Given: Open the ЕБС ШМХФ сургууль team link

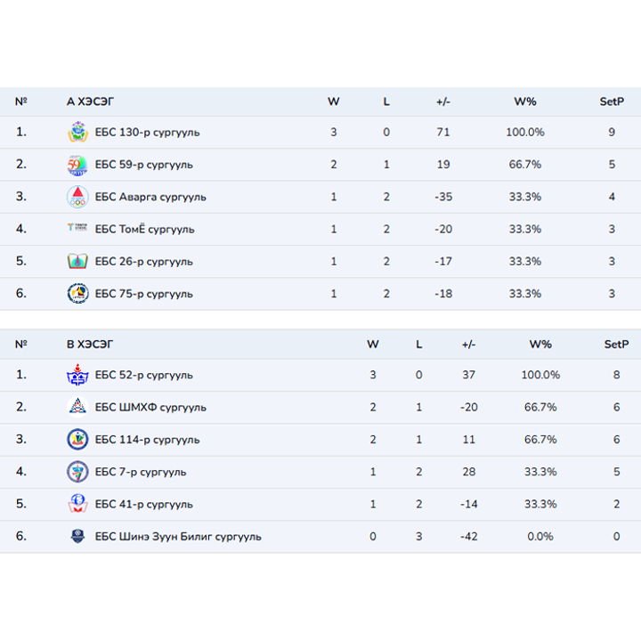Looking at the screenshot, I should [150, 407].
